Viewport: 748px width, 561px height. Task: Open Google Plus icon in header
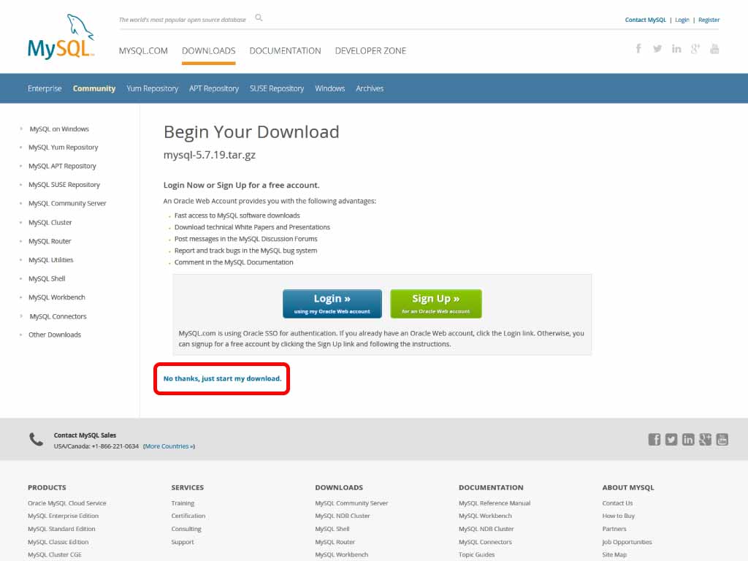coord(695,49)
